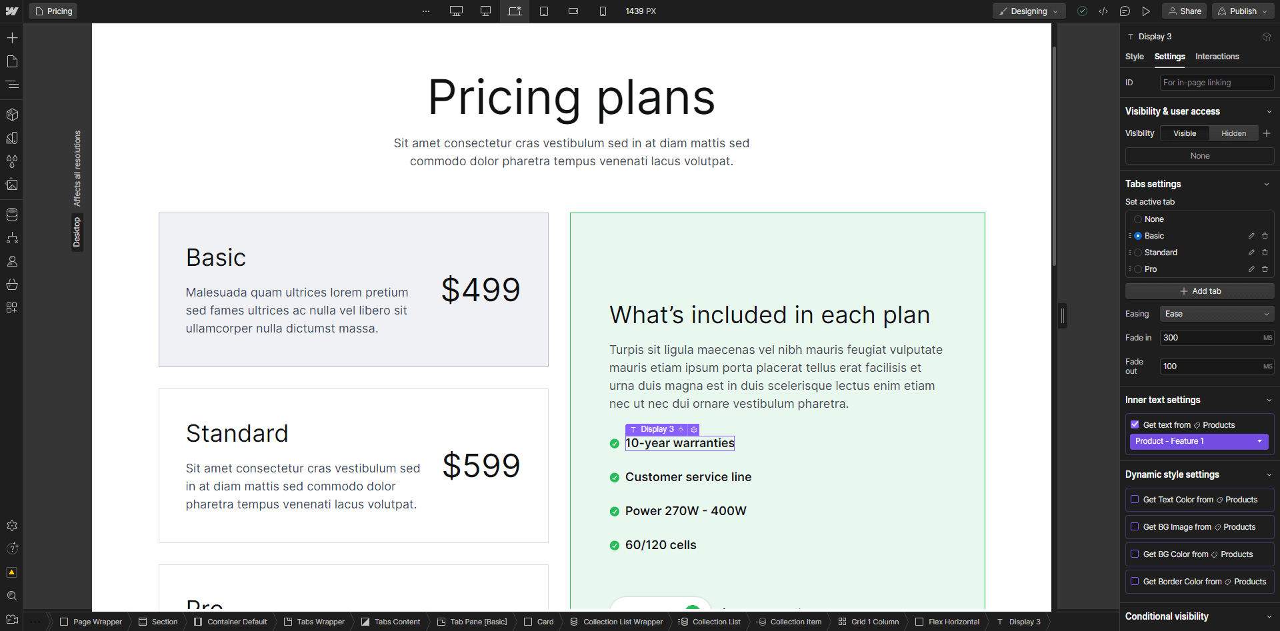Set visibility to Hidden
This screenshot has width=1280, height=631.
coord(1233,133)
